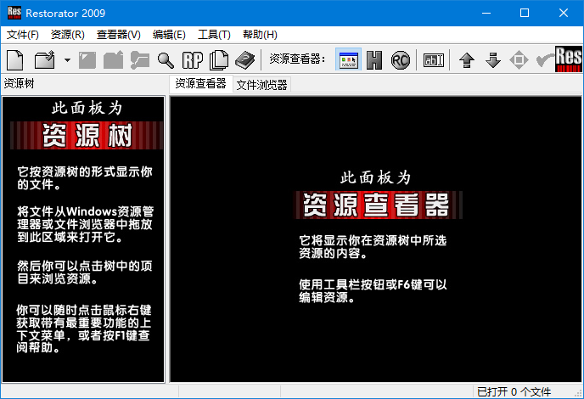Screen dimensions: 584x399
Task: Click the grayed Save file icon
Action: click(x=87, y=59)
